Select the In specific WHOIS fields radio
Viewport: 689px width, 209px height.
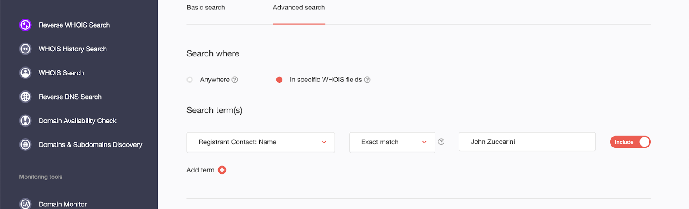coord(279,80)
